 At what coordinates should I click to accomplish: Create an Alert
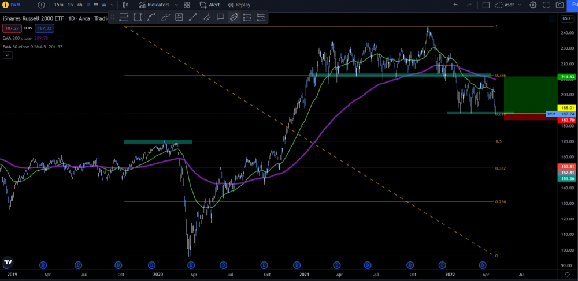click(210, 5)
